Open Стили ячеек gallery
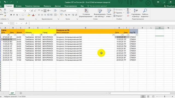 click(x=109, y=13)
